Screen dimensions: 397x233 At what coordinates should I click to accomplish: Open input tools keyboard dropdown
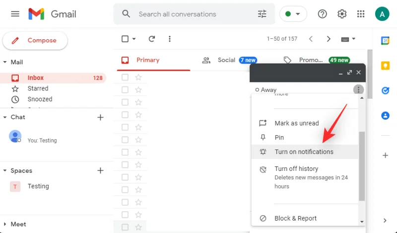pyautogui.click(x=348, y=39)
